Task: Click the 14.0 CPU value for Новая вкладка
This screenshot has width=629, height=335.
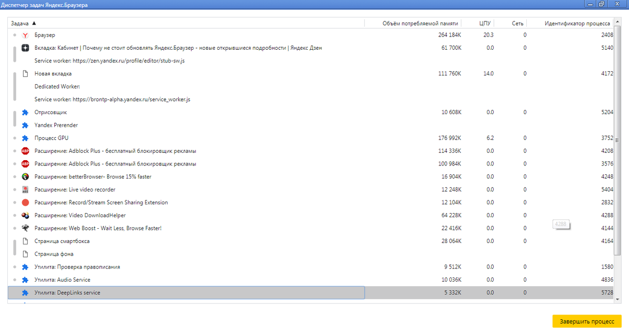Action: pyautogui.click(x=489, y=74)
